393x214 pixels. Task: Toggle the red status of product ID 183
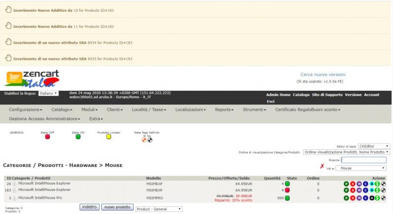tap(287, 190)
